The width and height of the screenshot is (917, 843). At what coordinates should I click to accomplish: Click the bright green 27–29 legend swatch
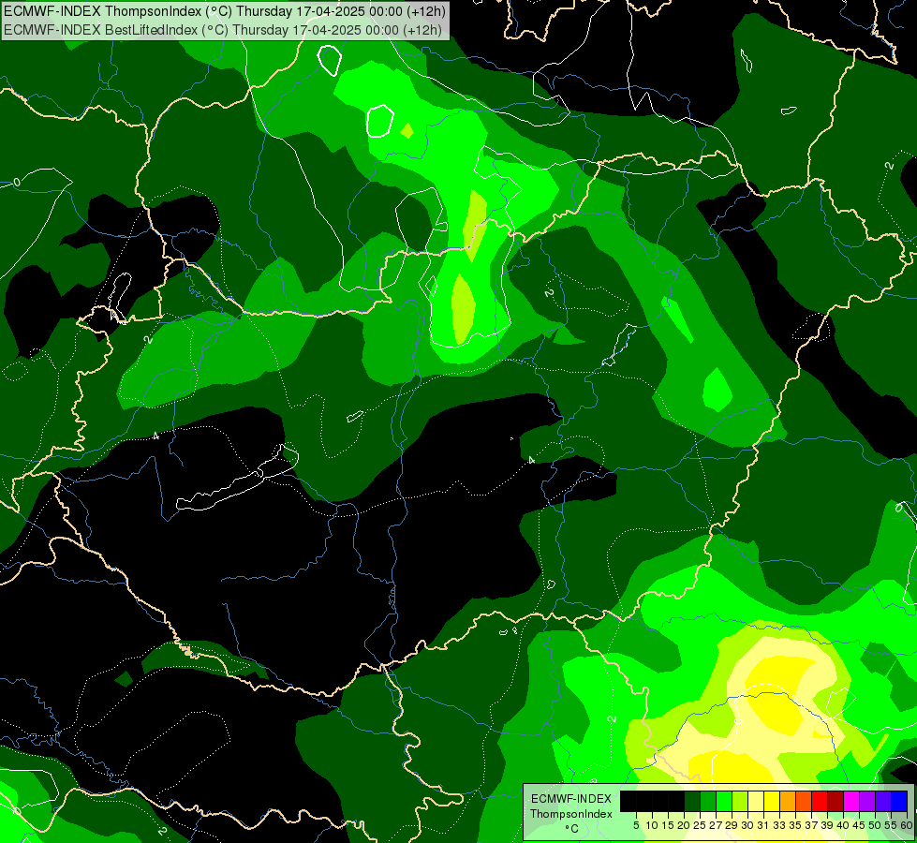(723, 801)
